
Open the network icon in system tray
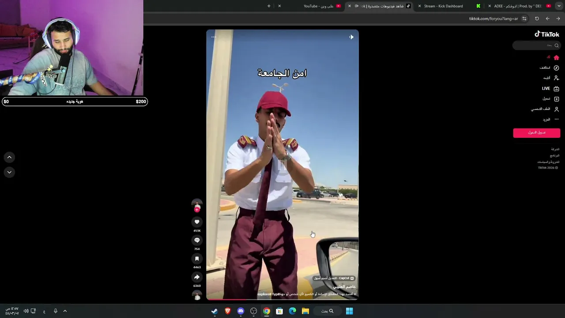pyautogui.click(x=33, y=311)
